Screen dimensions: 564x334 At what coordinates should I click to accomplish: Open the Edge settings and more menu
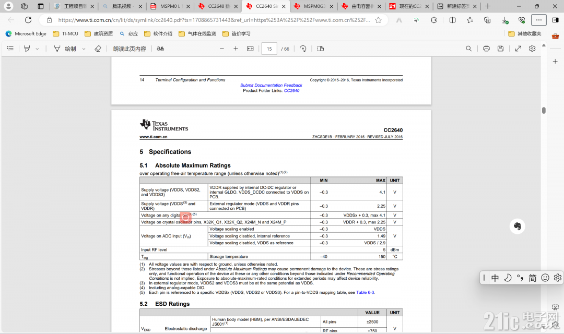[x=539, y=20]
